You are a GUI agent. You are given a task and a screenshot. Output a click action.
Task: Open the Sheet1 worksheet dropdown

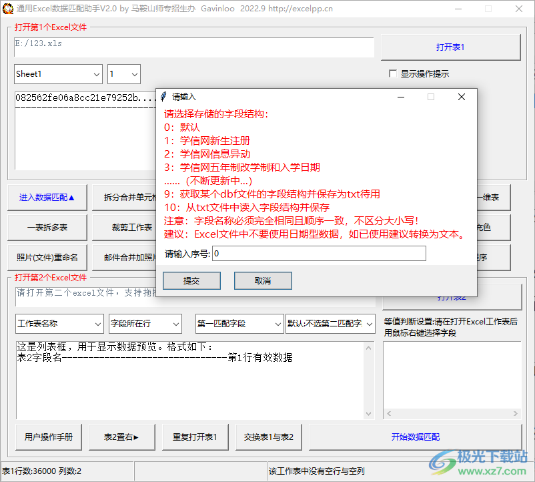(58, 74)
